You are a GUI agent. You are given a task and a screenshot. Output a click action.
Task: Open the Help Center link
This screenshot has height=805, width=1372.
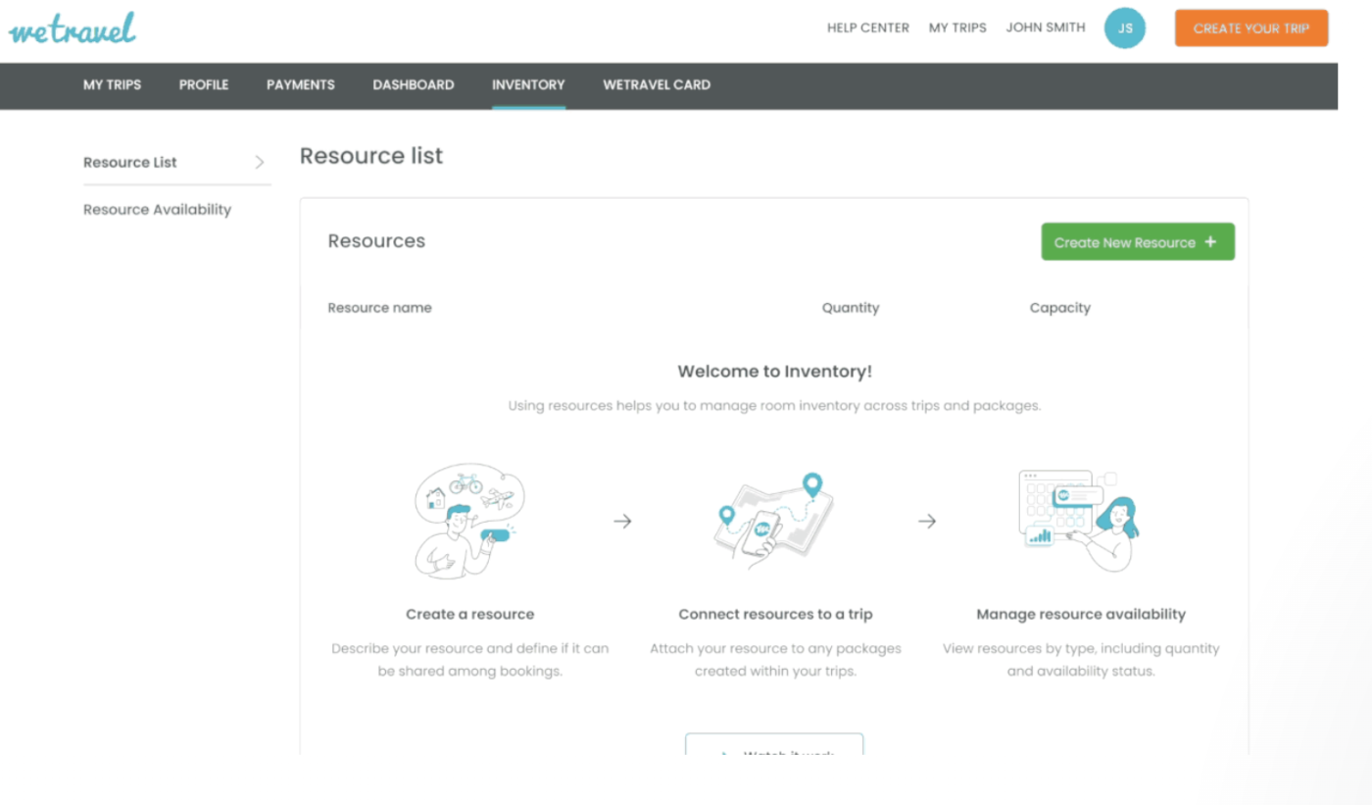[x=868, y=28]
